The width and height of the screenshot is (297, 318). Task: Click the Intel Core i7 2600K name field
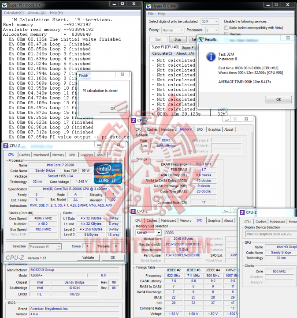tap(60, 165)
